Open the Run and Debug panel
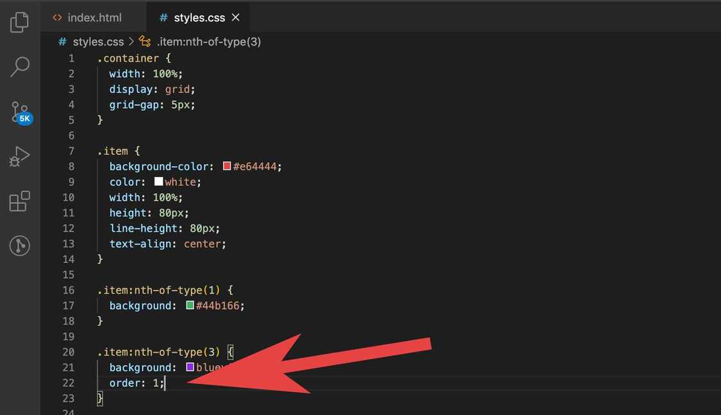This screenshot has height=415, width=721. [x=19, y=155]
